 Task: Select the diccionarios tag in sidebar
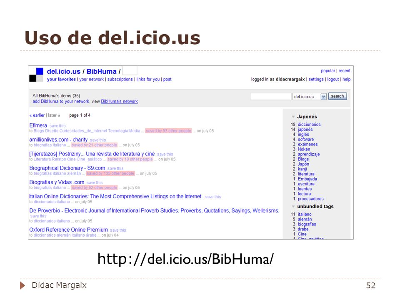(309, 125)
